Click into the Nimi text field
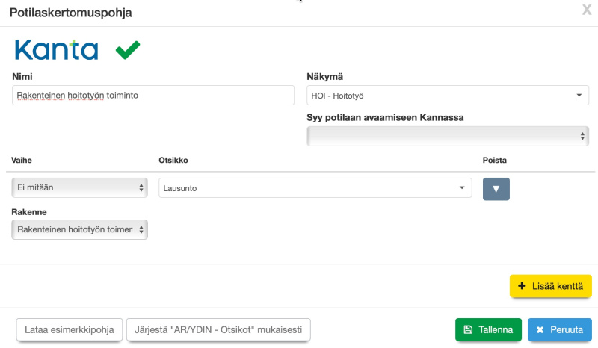 (153, 95)
